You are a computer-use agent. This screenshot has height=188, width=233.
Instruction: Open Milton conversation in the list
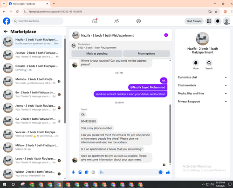[32, 147]
